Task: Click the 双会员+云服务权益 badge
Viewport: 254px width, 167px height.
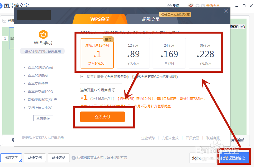Action: pos(175,14)
